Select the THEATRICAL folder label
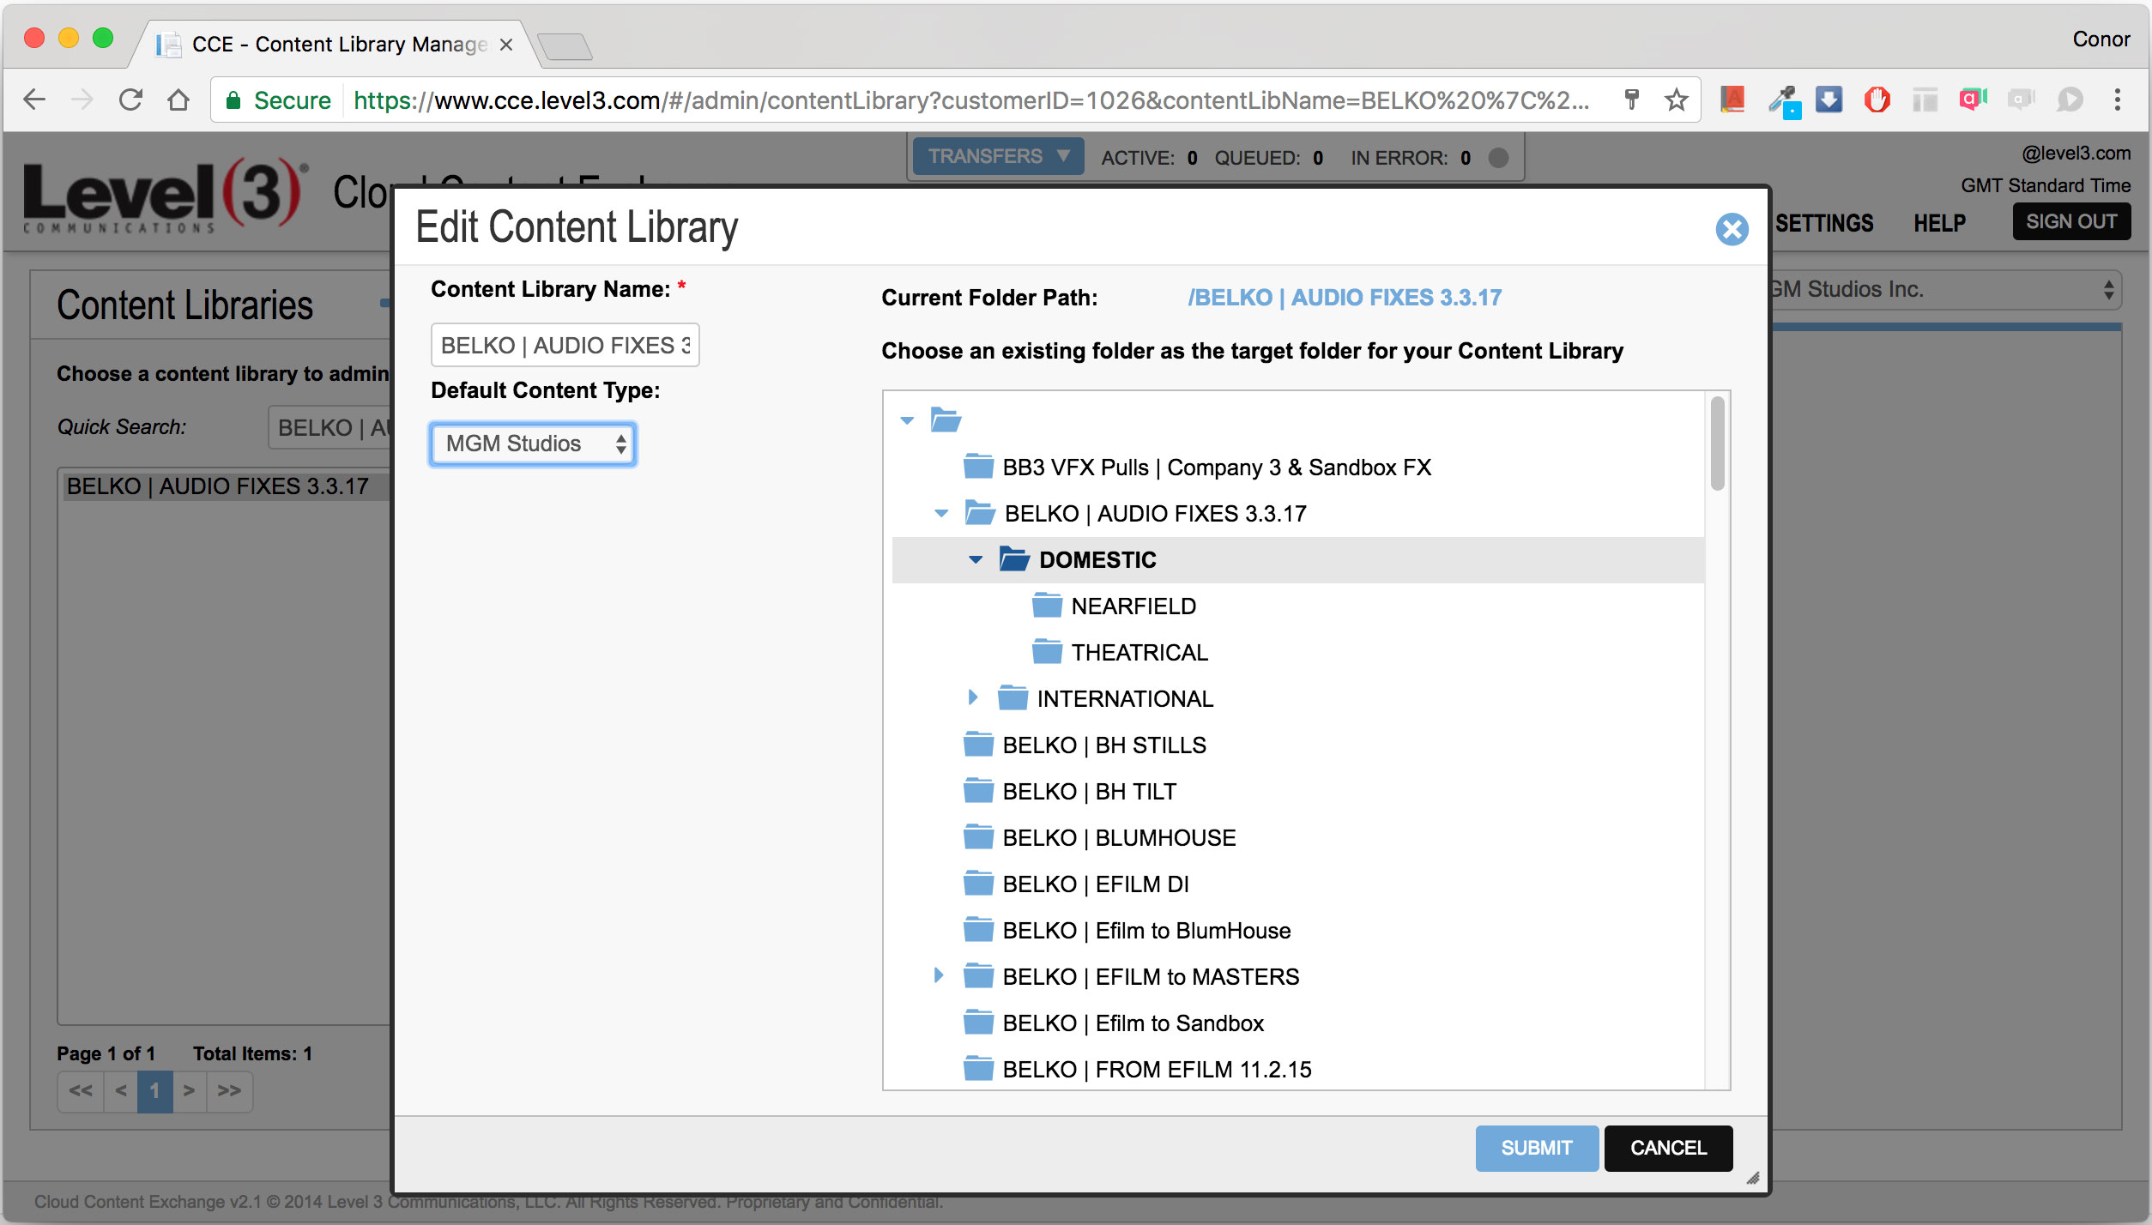The image size is (2152, 1225). tap(1139, 653)
